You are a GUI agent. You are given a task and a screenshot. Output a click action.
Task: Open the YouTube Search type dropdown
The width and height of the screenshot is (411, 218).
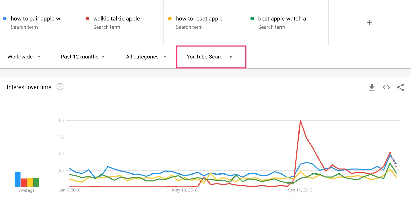(x=209, y=57)
